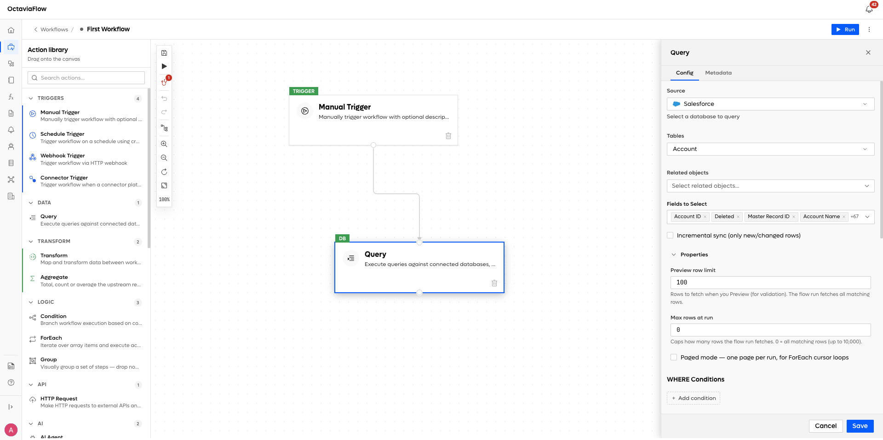Screen dimensions: 883x440
Task: Click the save icon in canvas toolbar
Action: point(164,53)
